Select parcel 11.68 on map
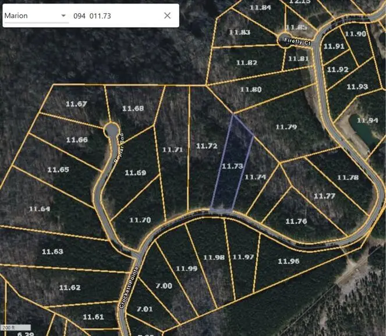 point(133,108)
